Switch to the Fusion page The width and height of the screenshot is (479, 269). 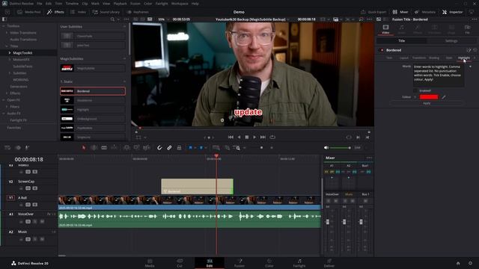coord(239,263)
